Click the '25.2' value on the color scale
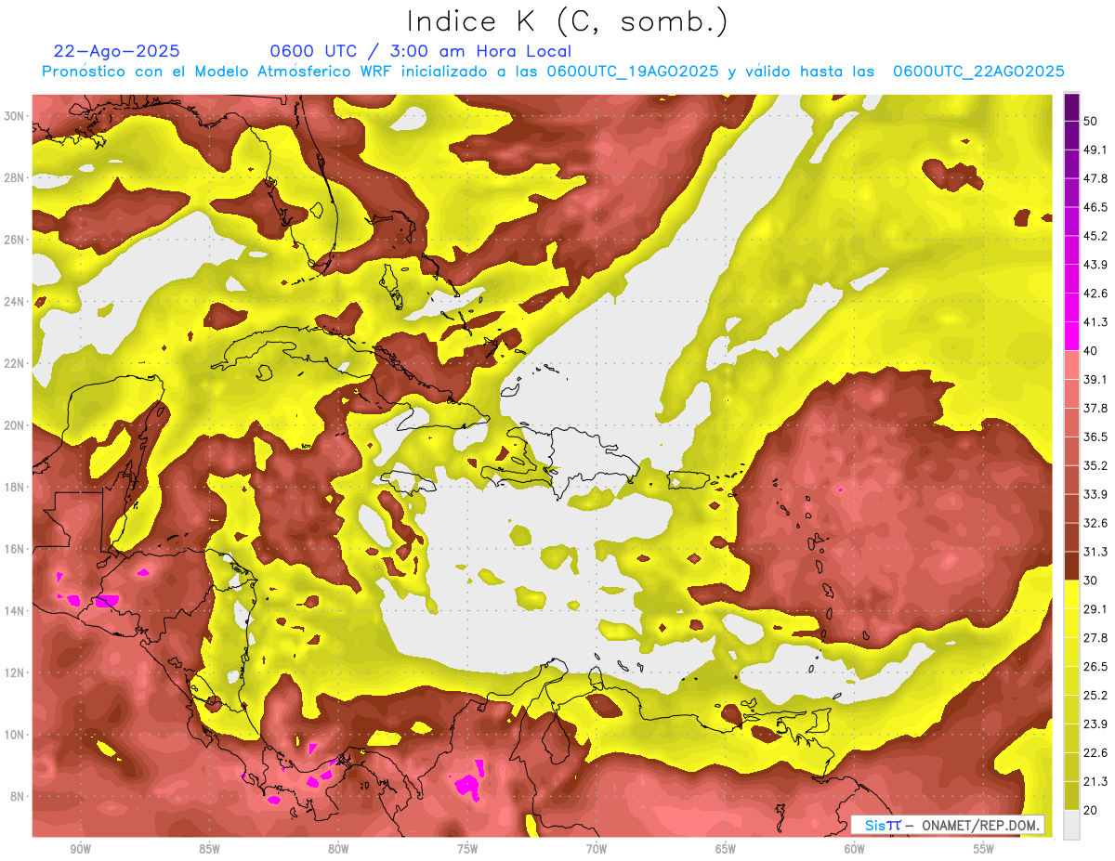 pos(1095,696)
